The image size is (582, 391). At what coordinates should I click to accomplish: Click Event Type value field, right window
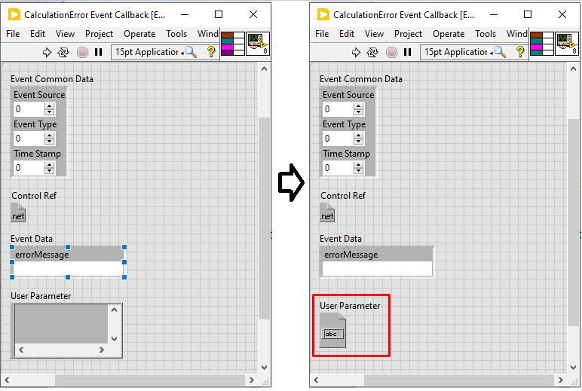coord(338,139)
